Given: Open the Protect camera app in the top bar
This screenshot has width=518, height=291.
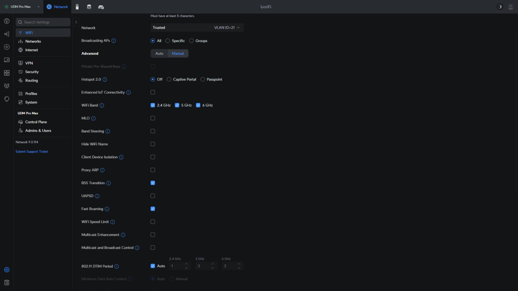Looking at the screenshot, I should click(77, 7).
